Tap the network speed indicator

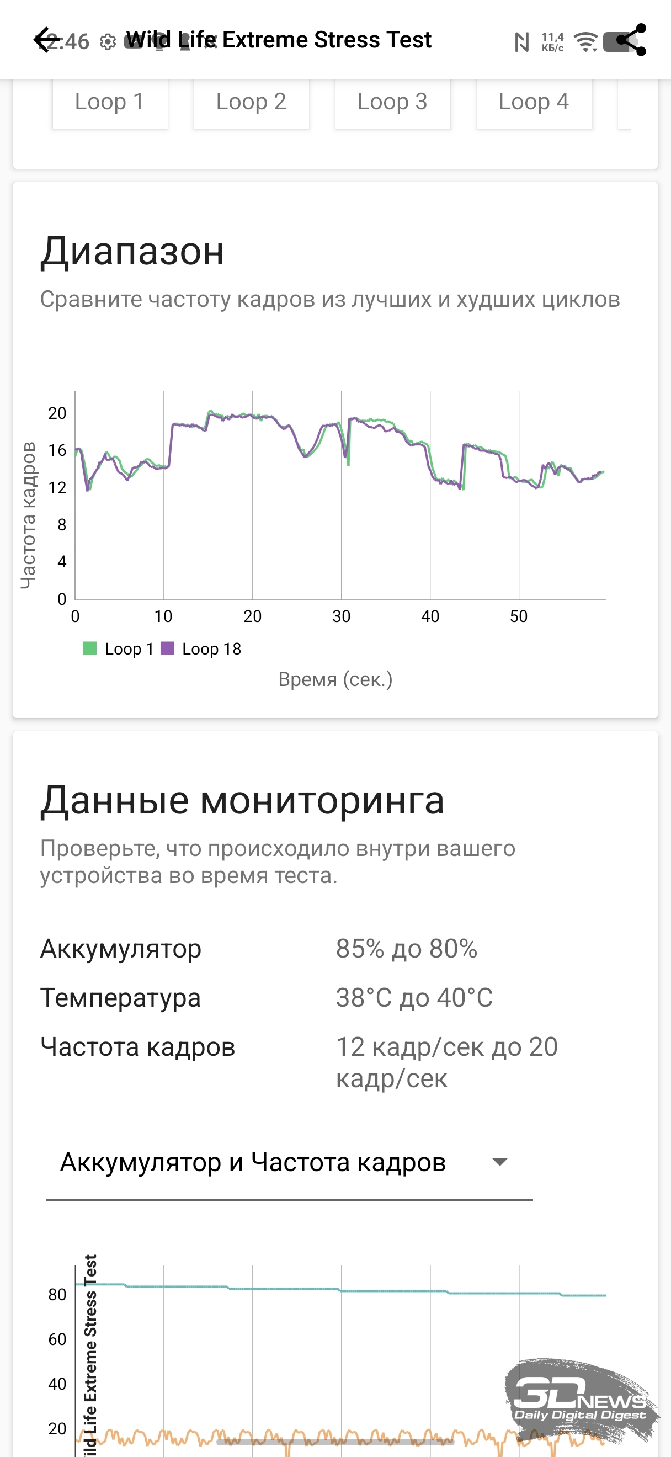552,42
